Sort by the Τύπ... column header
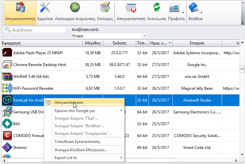The width and height of the screenshot is (245, 164). [x=142, y=43]
